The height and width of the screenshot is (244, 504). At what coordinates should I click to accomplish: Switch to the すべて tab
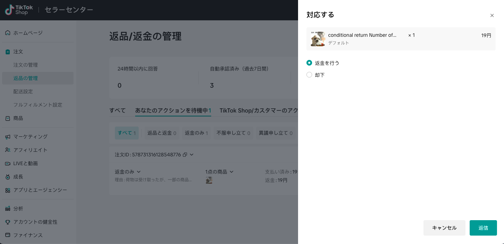pos(117,110)
